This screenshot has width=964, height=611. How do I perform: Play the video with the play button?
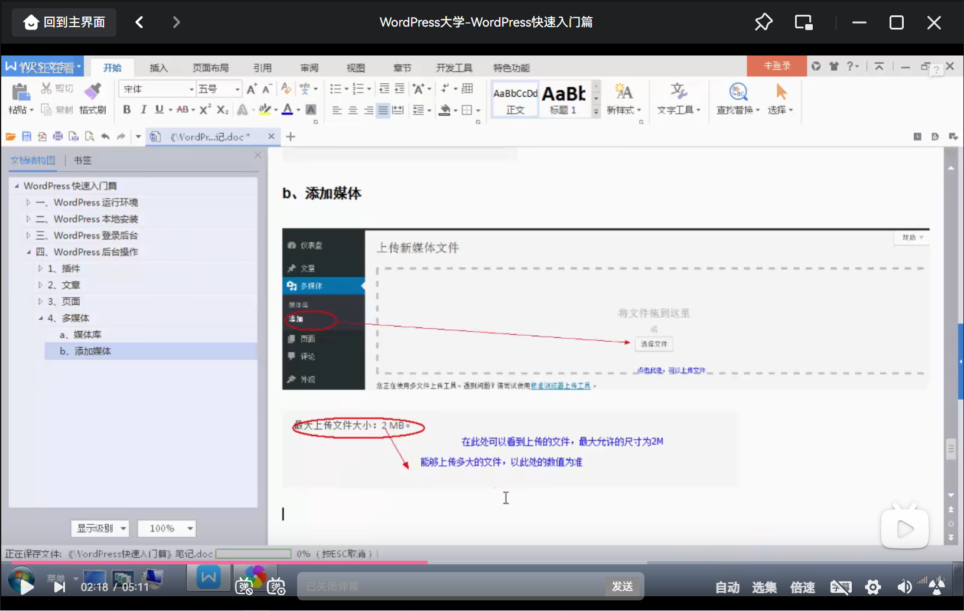(x=26, y=587)
